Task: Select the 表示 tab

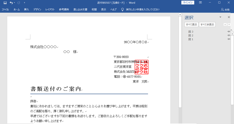Action: tap(104, 10)
